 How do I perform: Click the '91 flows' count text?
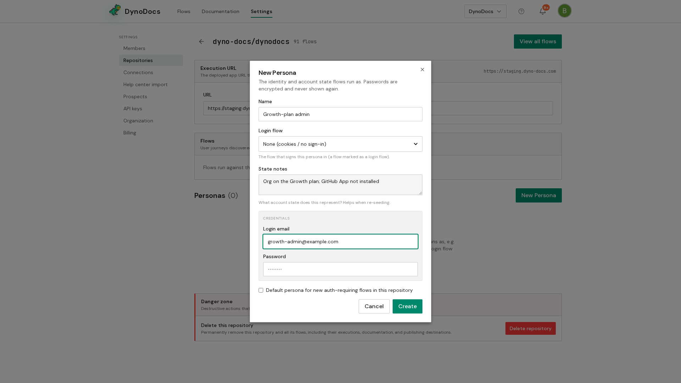305,42
